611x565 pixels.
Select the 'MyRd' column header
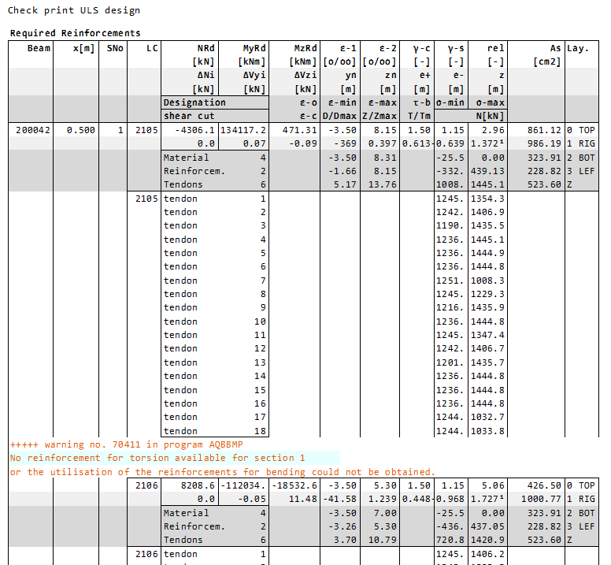pos(254,48)
